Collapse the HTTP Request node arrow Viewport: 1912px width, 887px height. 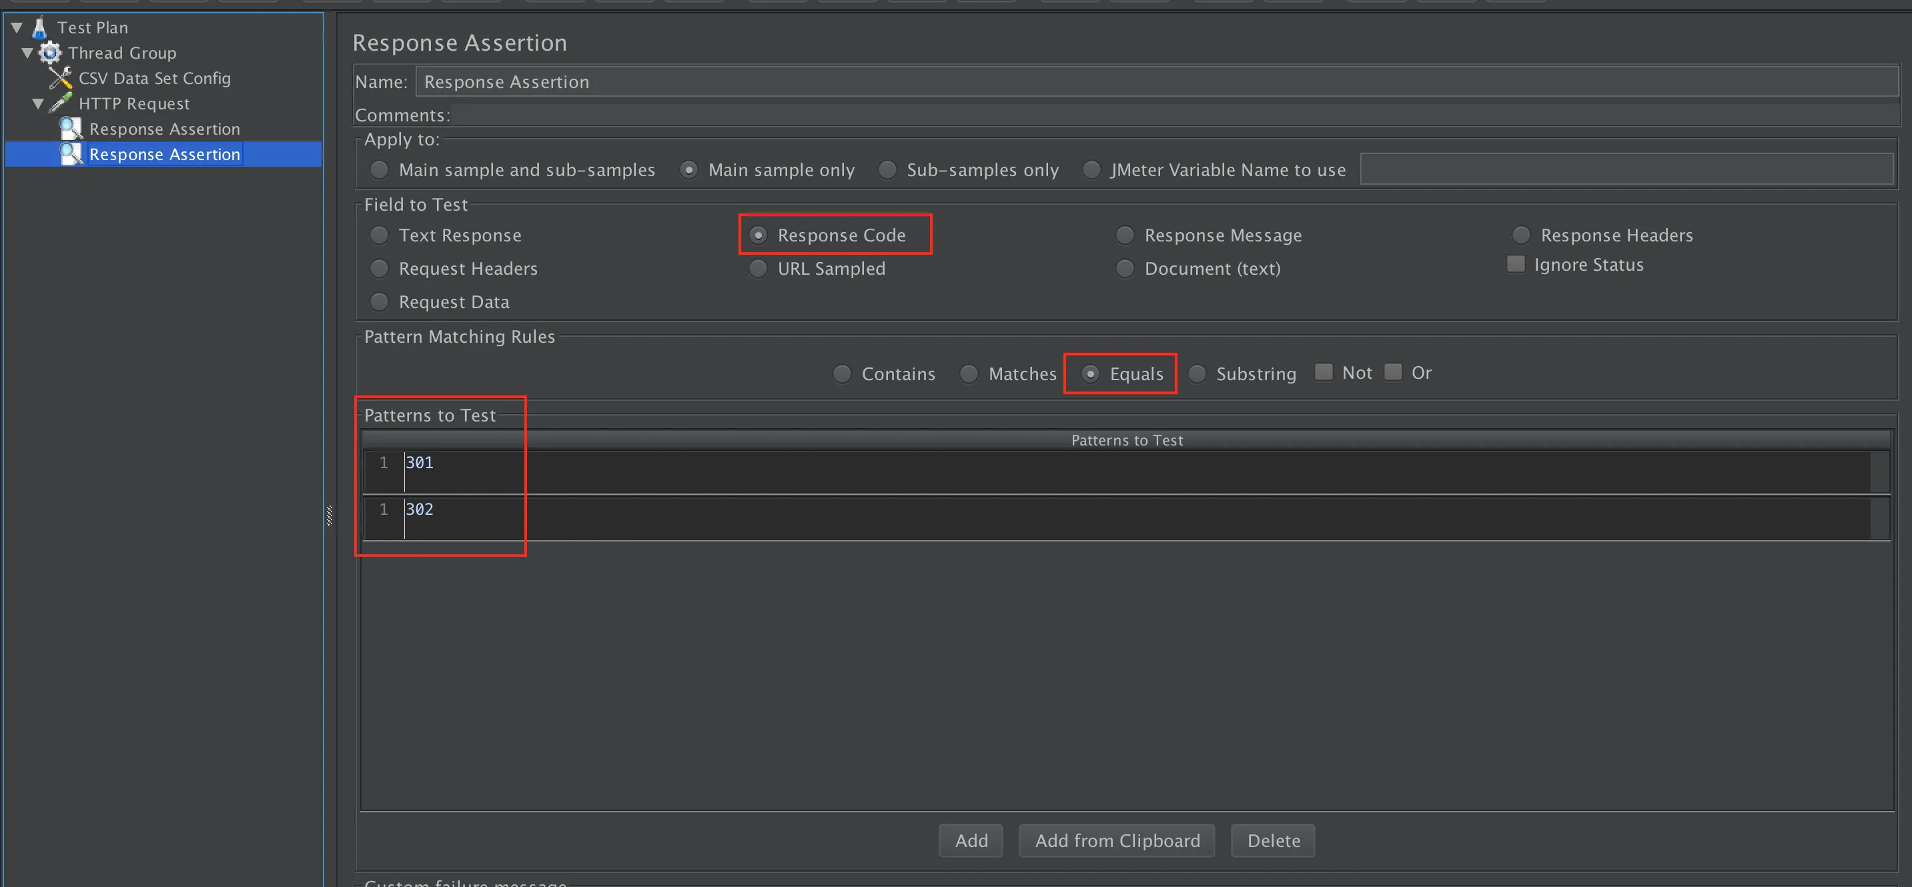pos(38,103)
